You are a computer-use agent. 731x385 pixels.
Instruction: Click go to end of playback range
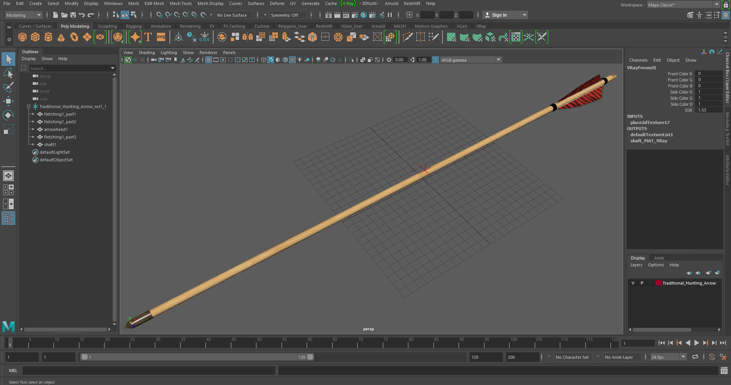pyautogui.click(x=723, y=343)
